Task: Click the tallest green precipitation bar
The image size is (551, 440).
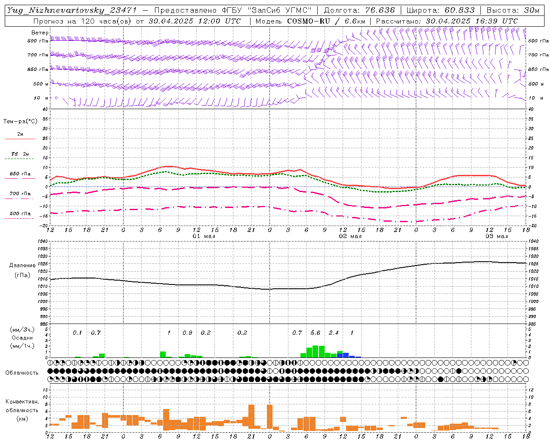Action: coord(316,351)
